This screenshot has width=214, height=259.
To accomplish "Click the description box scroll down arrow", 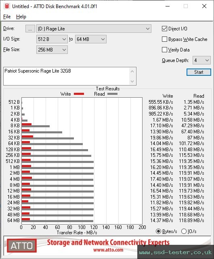I will [x=132, y=81].
